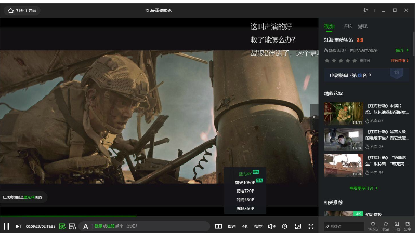Pause the video playback
Image resolution: width=419 pixels, height=233 pixels.
[6, 226]
